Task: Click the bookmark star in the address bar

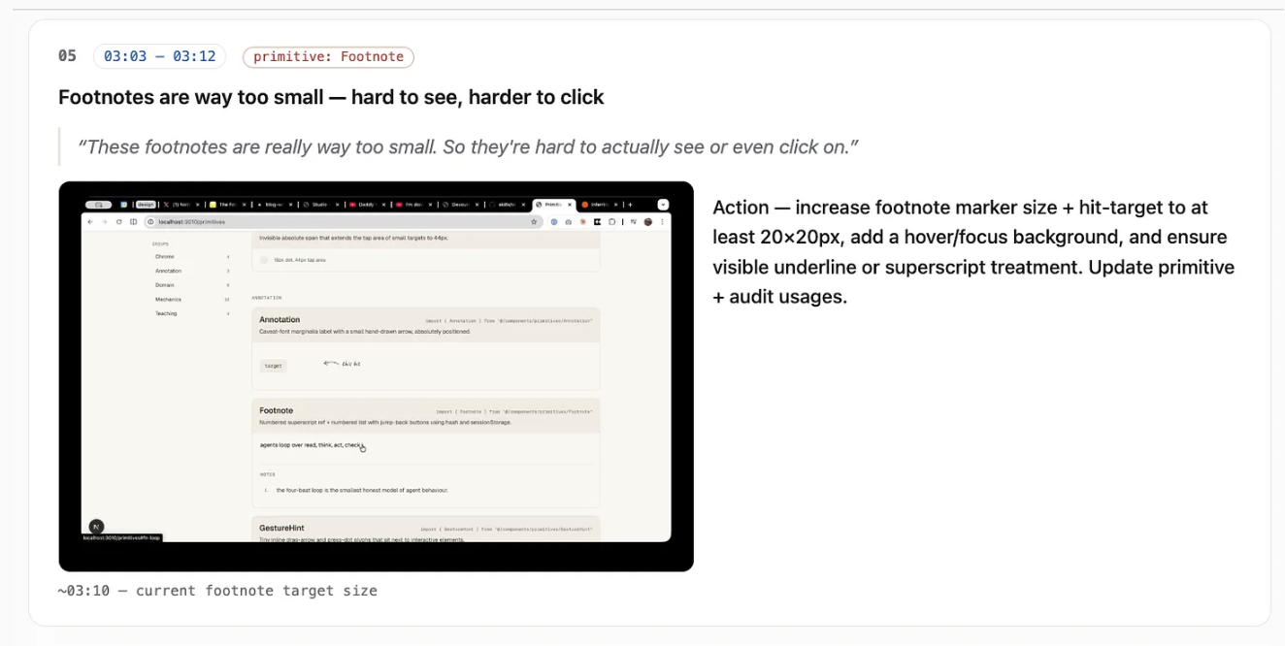Action: (534, 222)
